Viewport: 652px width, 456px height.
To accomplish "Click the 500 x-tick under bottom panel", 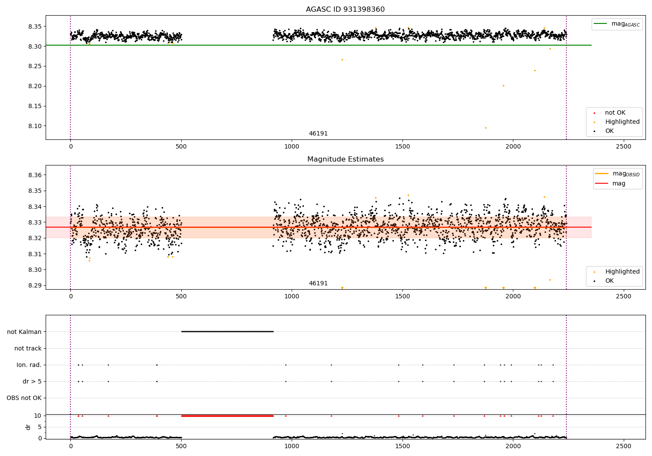I will pyautogui.click(x=181, y=446).
